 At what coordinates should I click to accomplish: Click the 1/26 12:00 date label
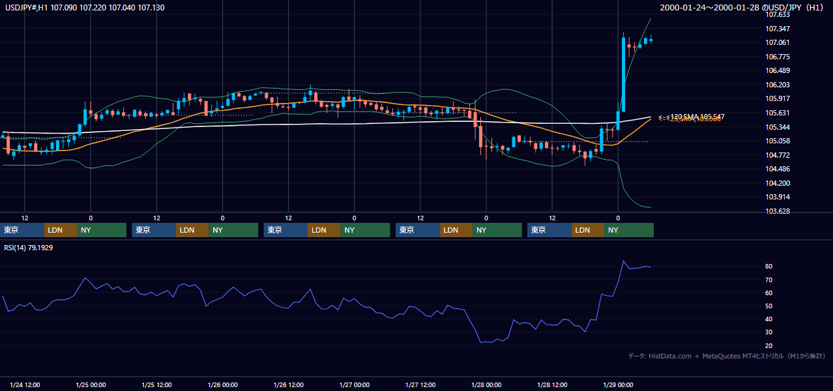(x=289, y=385)
